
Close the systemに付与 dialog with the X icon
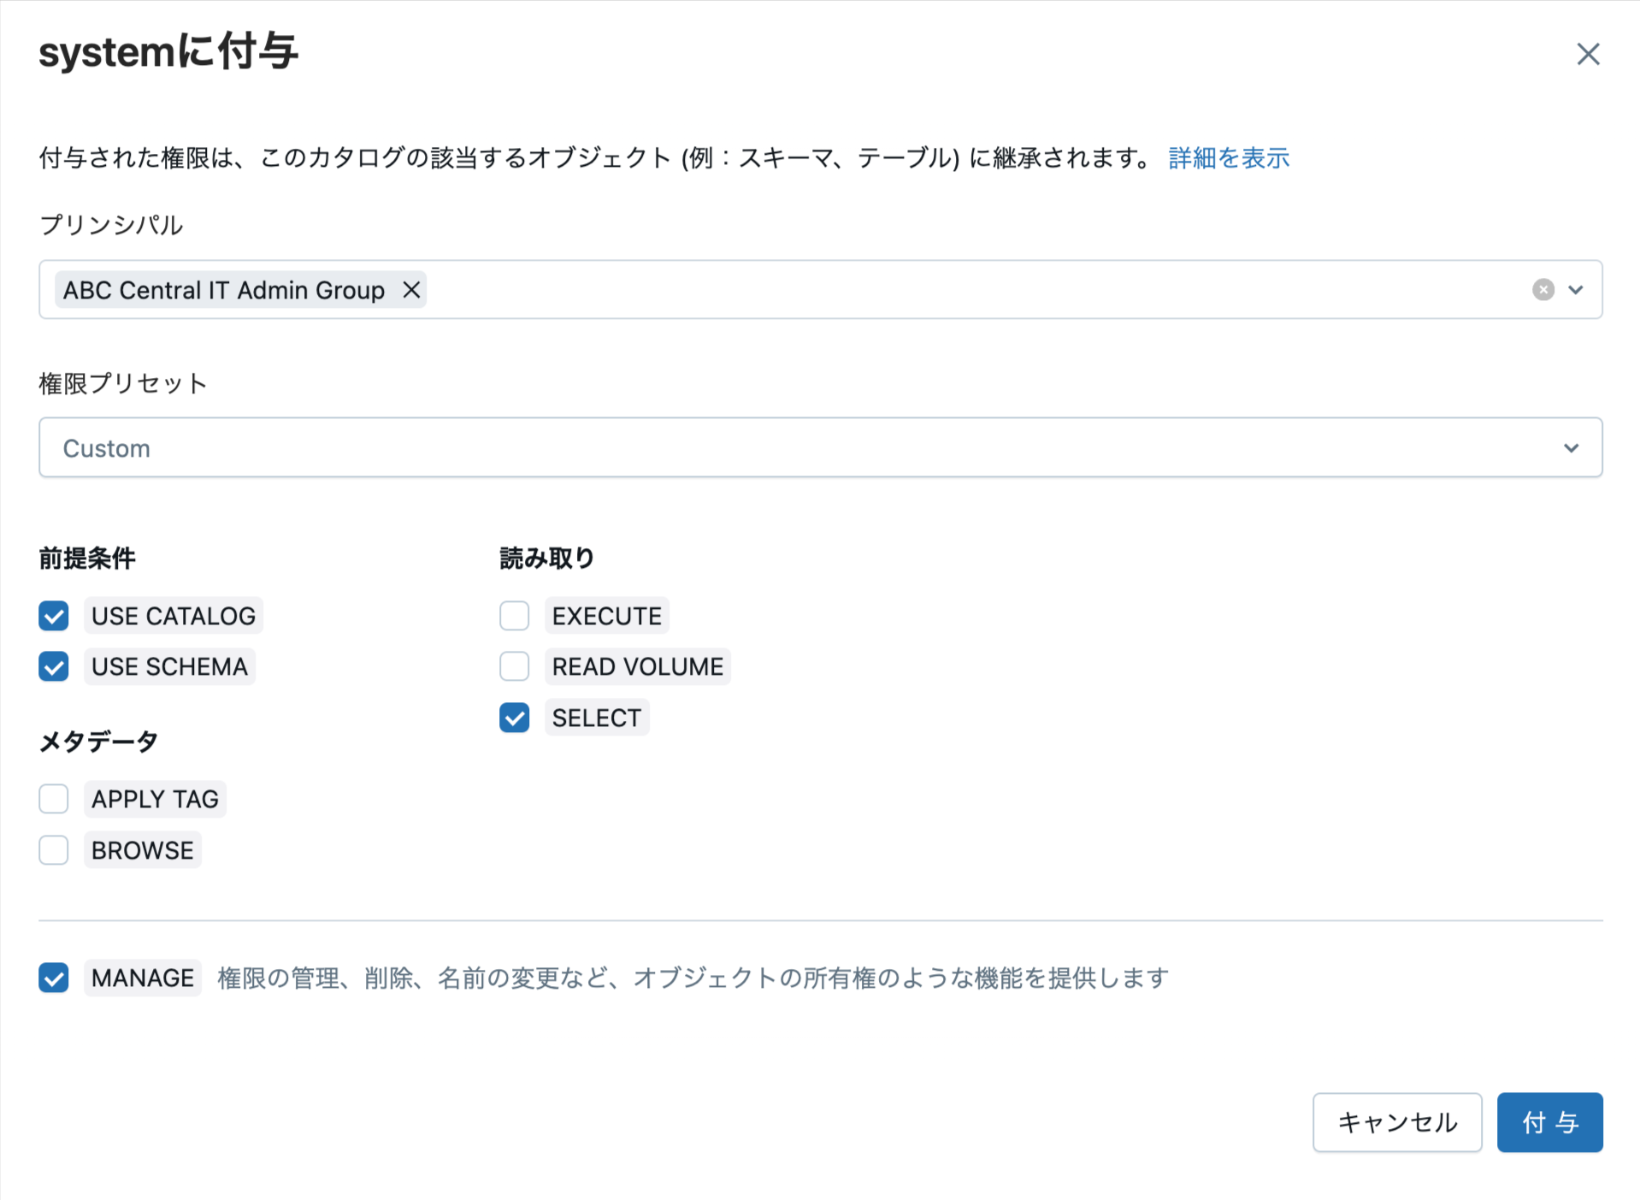pos(1588,54)
